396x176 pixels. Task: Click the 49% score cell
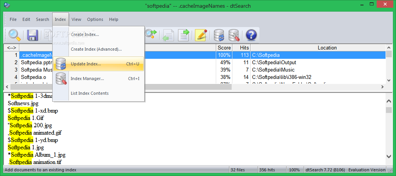click(224, 62)
